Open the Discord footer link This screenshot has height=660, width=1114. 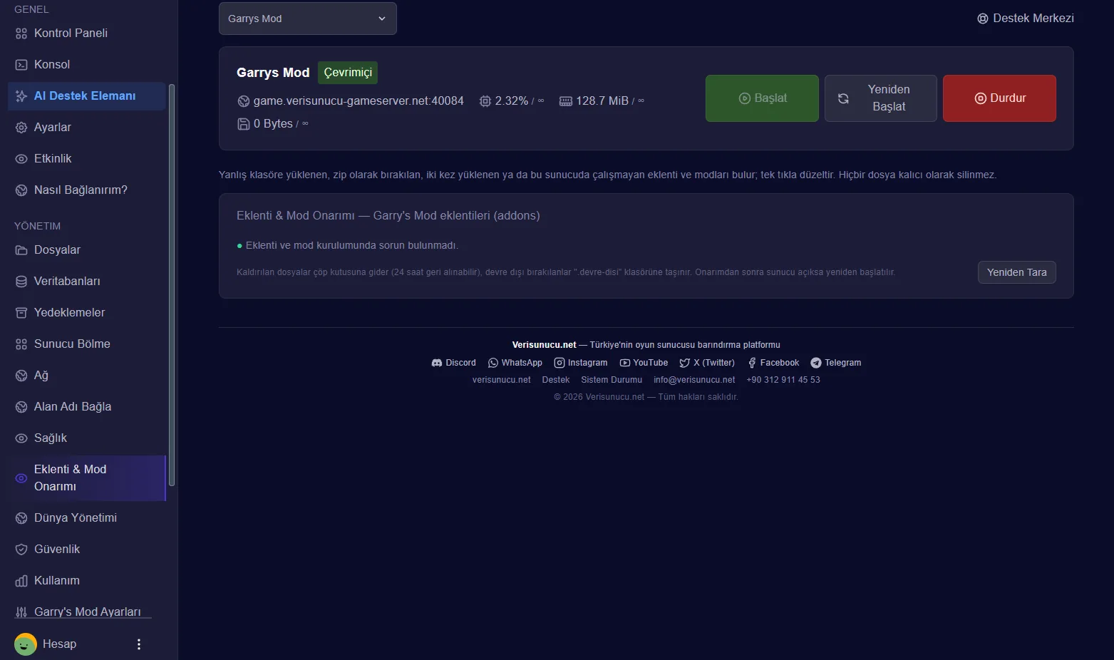point(453,363)
